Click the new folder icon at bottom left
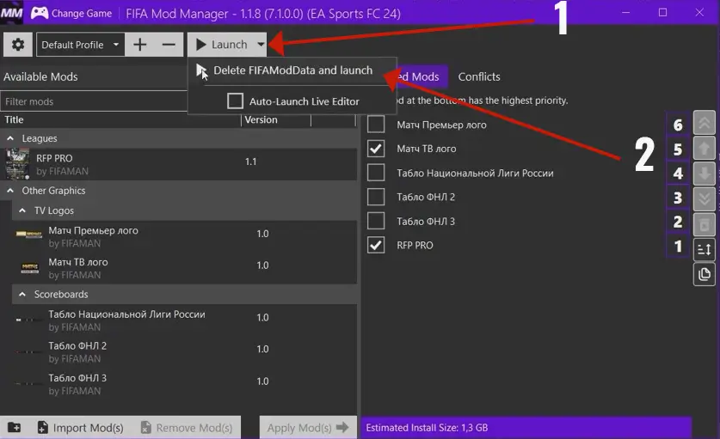Screen dimensions: 720x439 click(15, 428)
